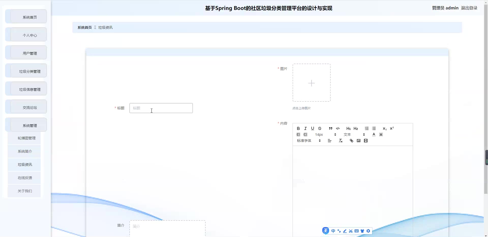488x237 pixels.
Task: Open the text color picker
Action: (374, 135)
